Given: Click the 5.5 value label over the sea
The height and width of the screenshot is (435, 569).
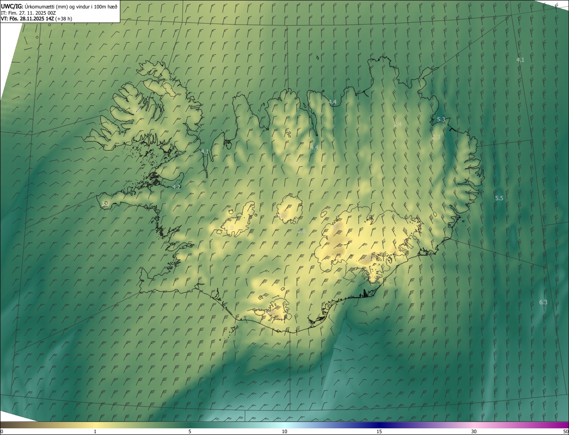Looking at the screenshot, I should (x=499, y=198).
